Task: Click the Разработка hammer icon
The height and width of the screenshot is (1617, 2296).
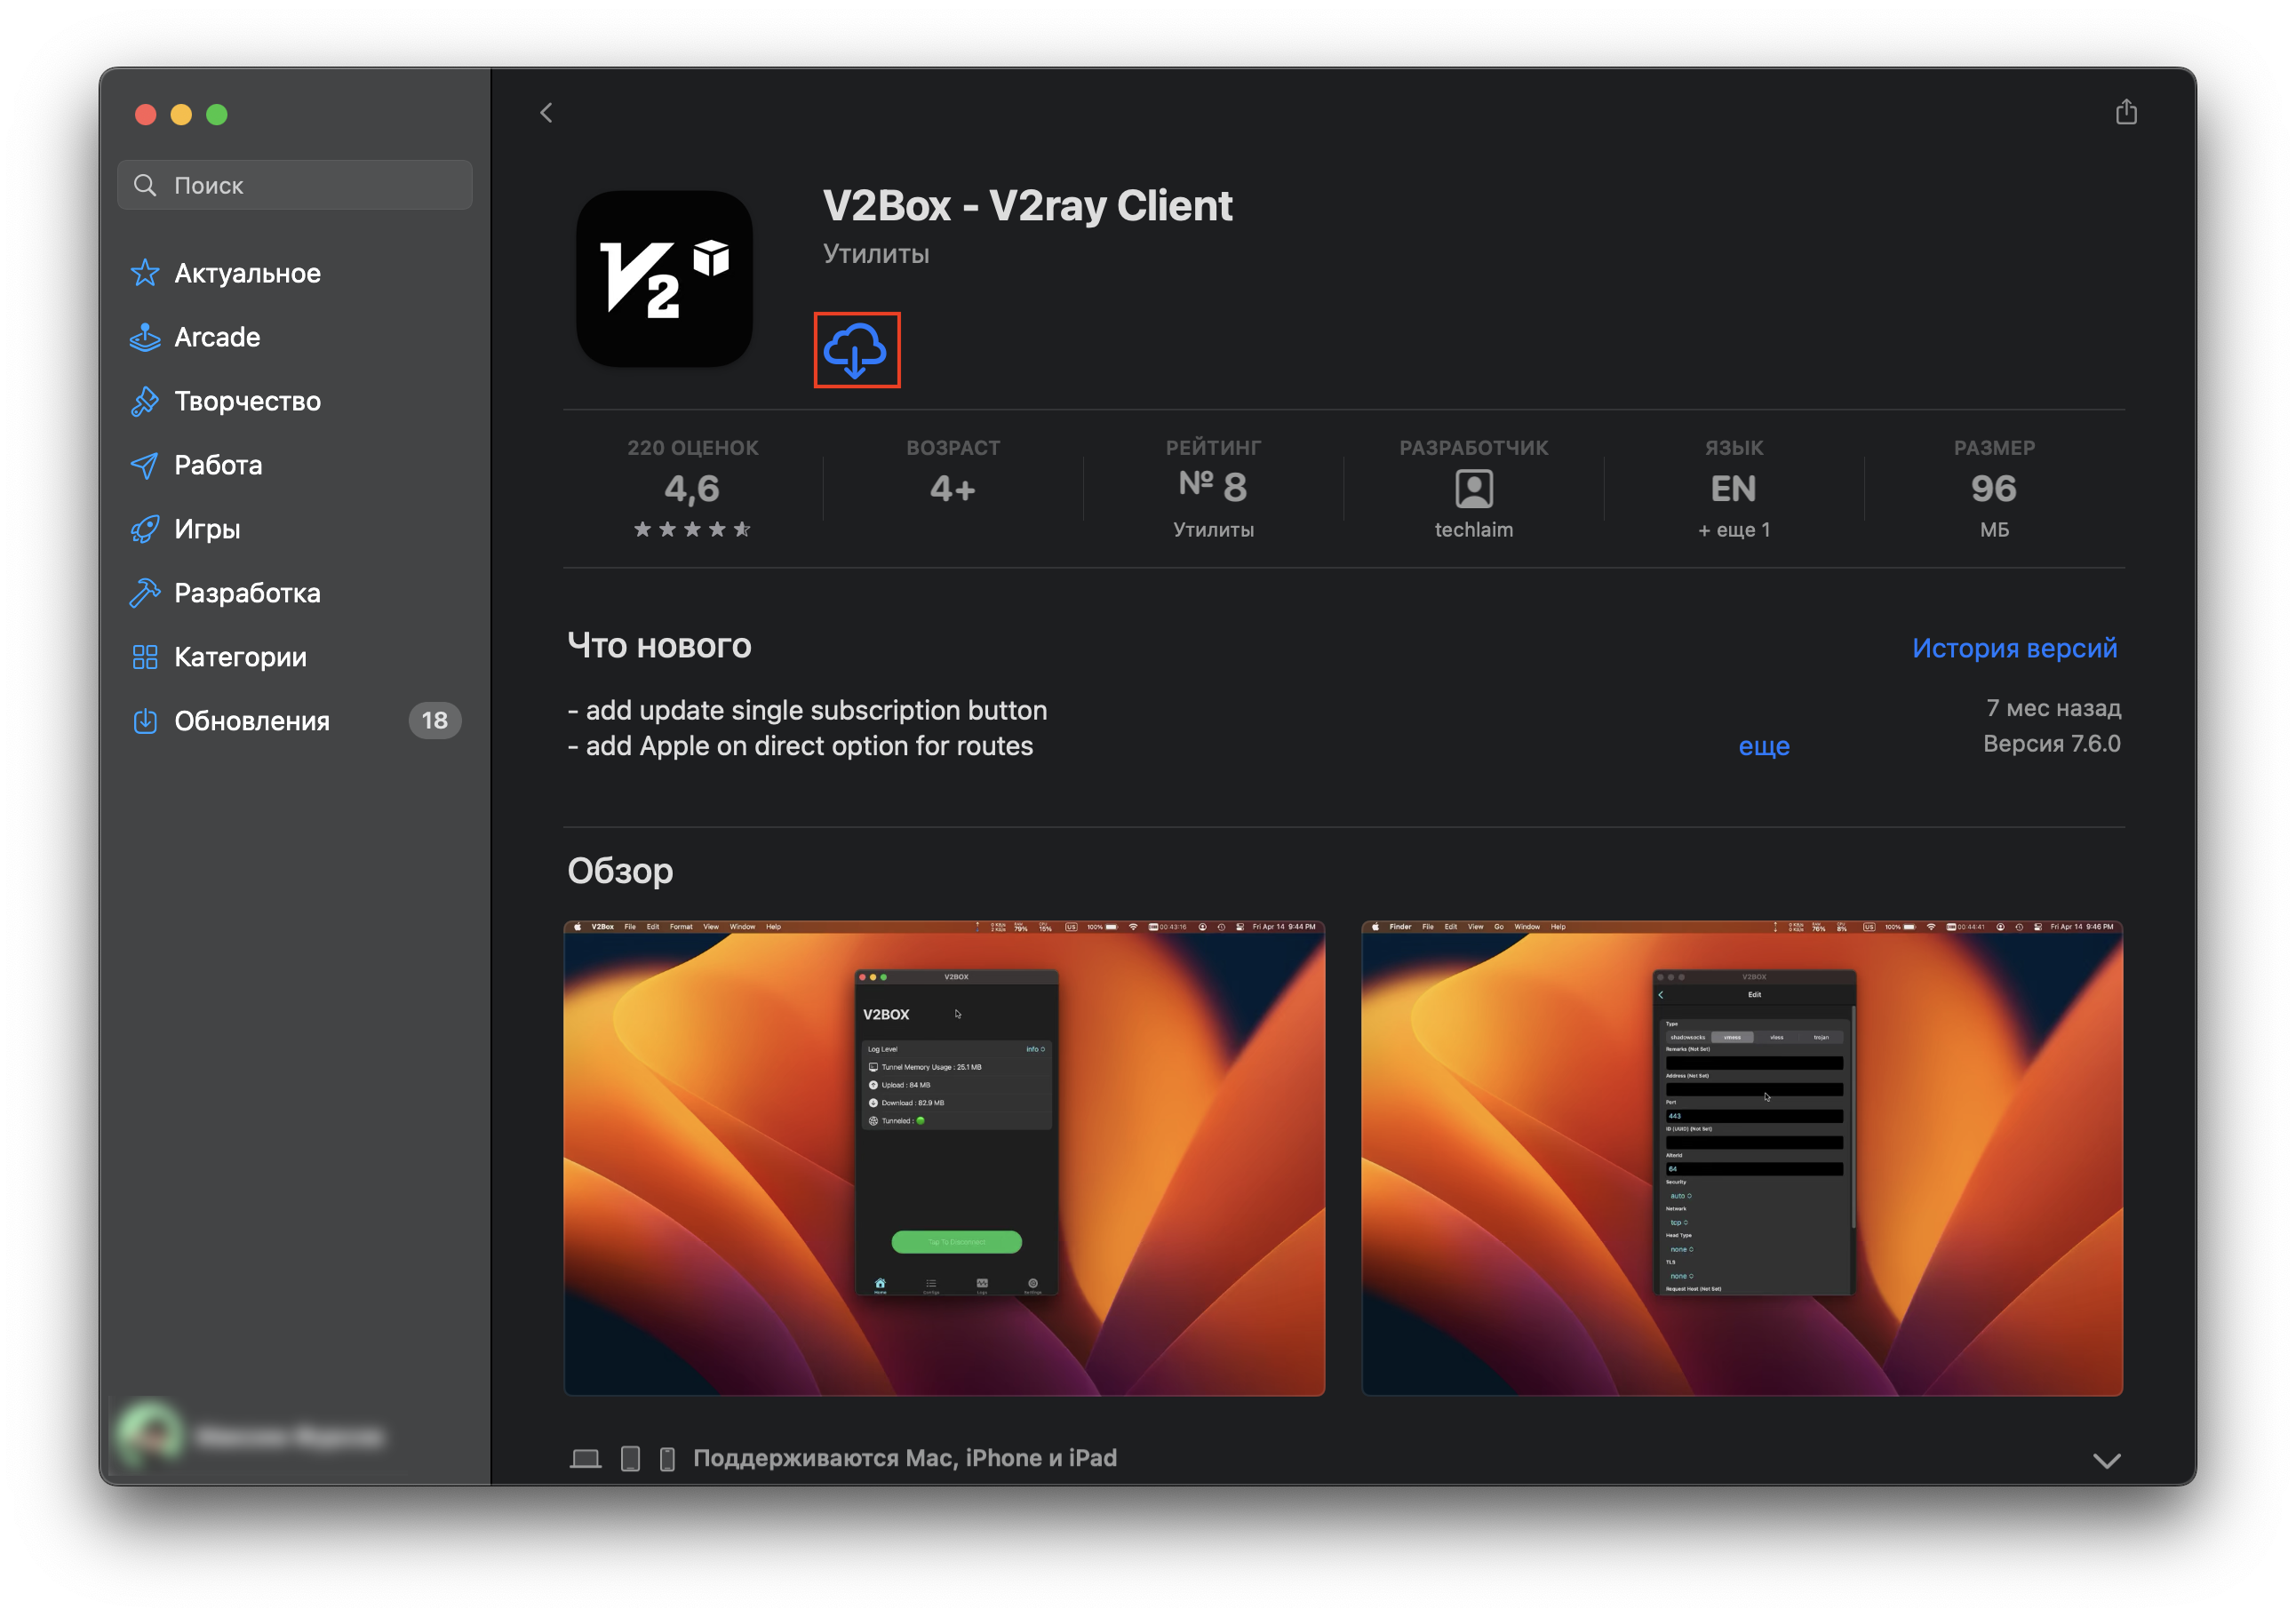Action: pyautogui.click(x=145, y=593)
